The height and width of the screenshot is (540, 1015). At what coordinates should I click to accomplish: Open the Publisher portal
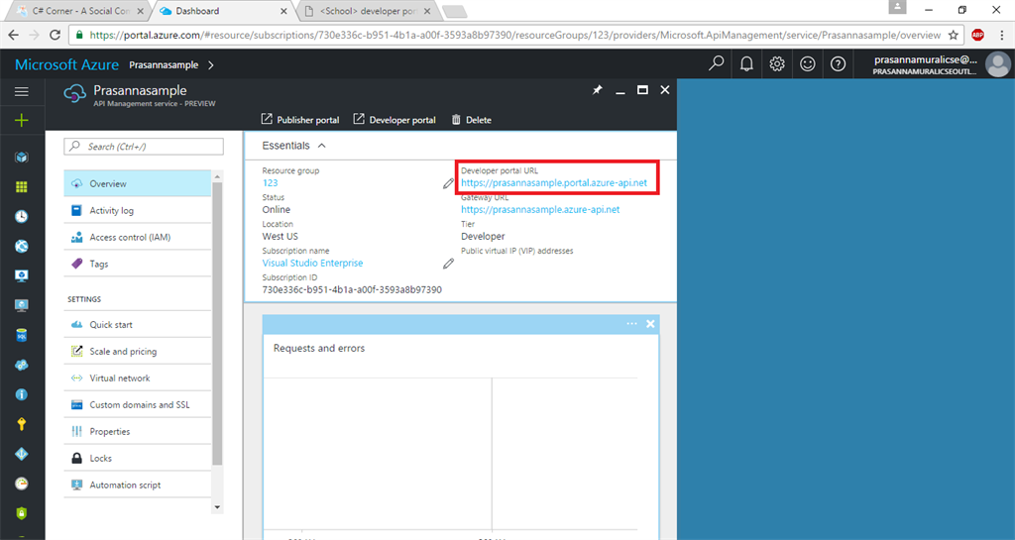pos(299,120)
